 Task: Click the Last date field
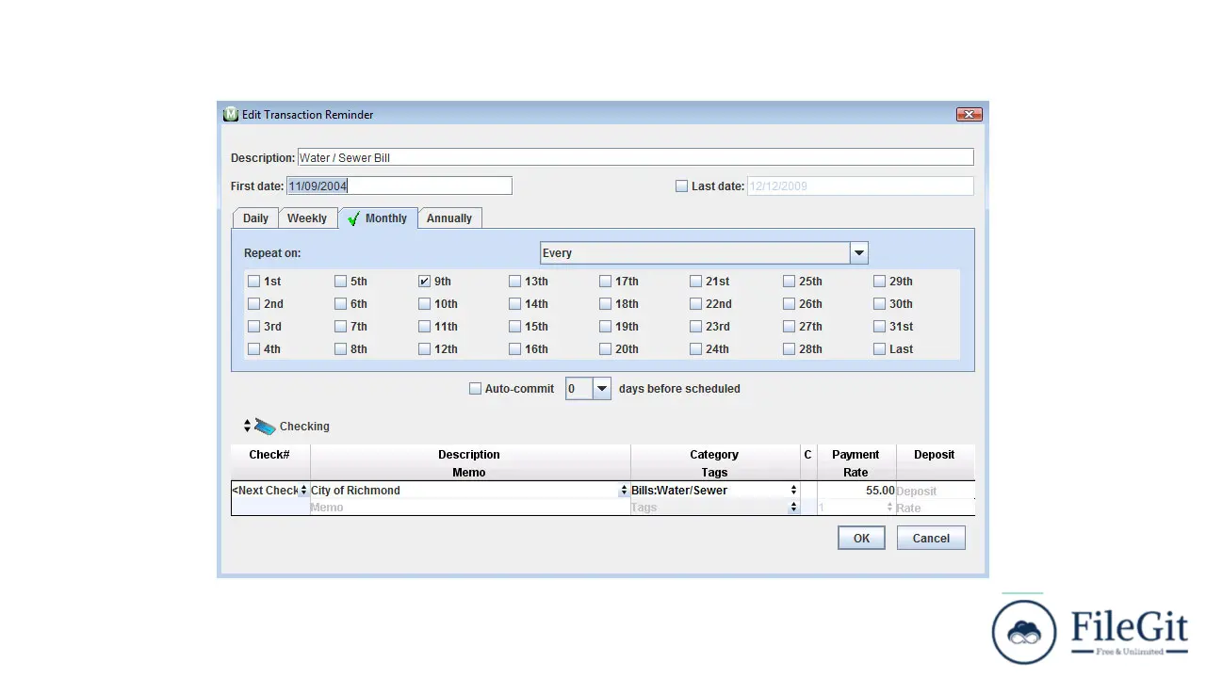860,186
